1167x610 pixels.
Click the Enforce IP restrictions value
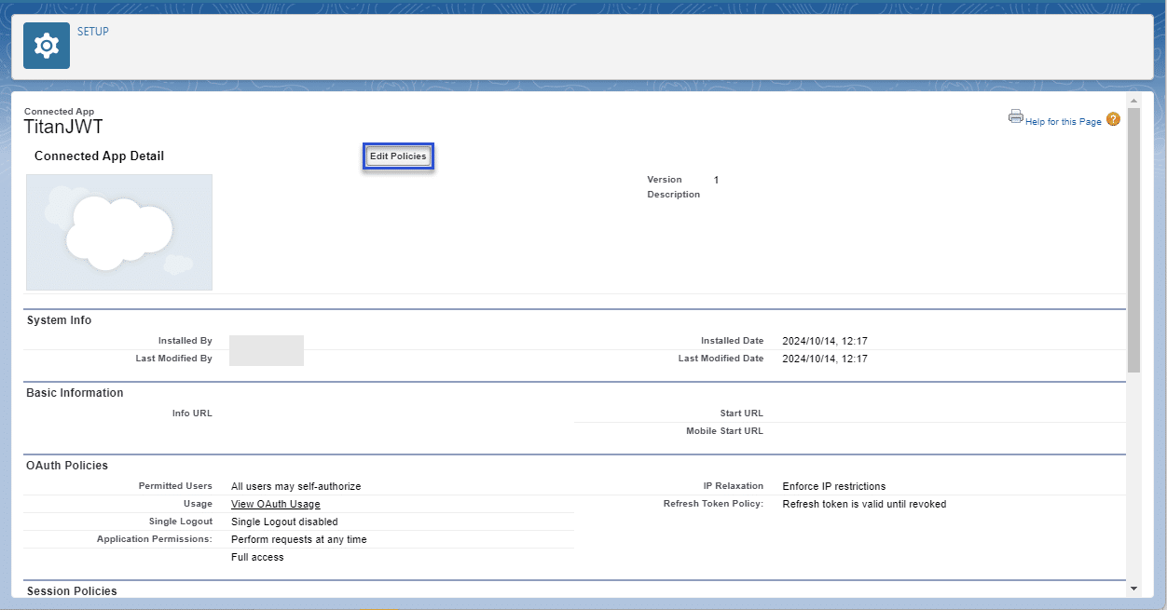833,486
